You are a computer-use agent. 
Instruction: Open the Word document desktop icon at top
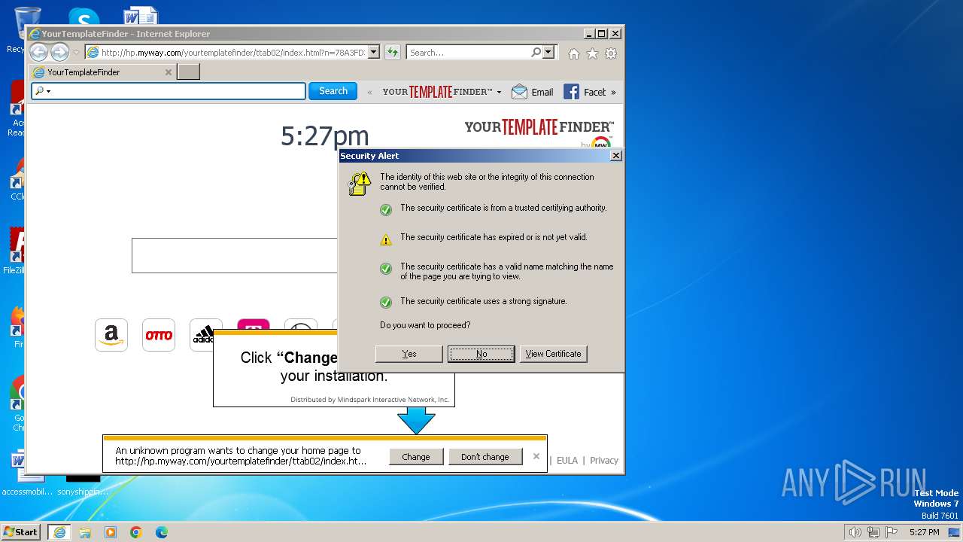(141, 17)
